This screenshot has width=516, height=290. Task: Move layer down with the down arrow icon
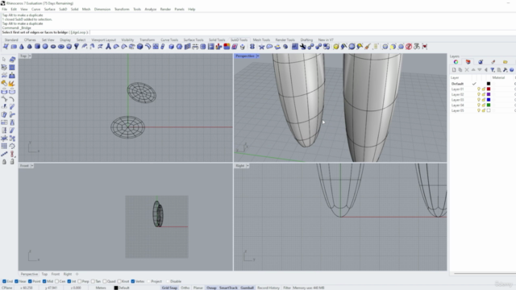(x=480, y=70)
